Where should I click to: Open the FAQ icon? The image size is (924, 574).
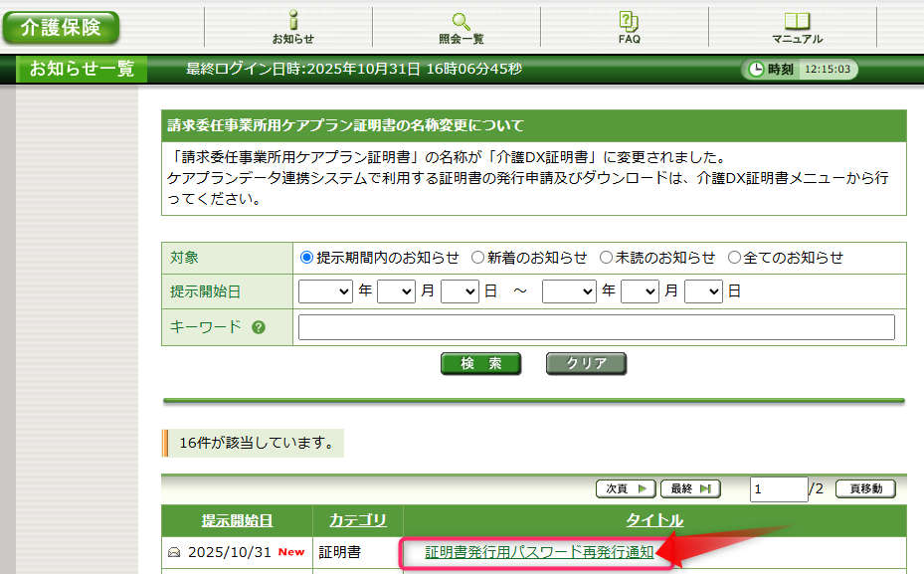629,21
